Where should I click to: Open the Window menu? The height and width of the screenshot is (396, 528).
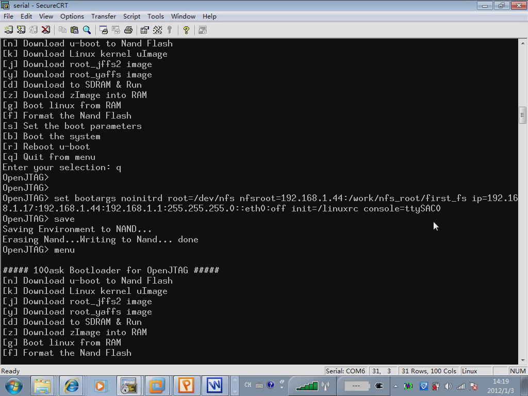coord(183,16)
